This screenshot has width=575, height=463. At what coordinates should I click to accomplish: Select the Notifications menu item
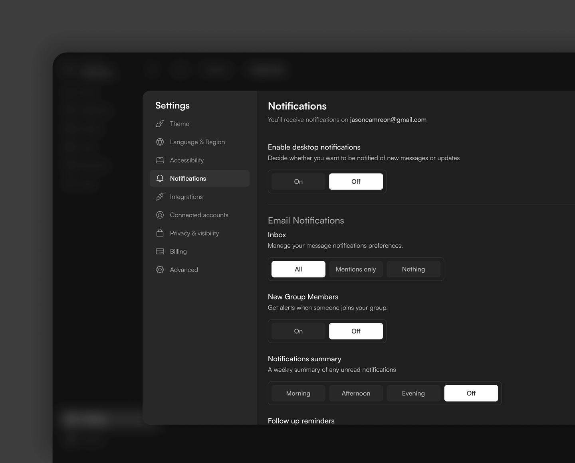pos(200,178)
